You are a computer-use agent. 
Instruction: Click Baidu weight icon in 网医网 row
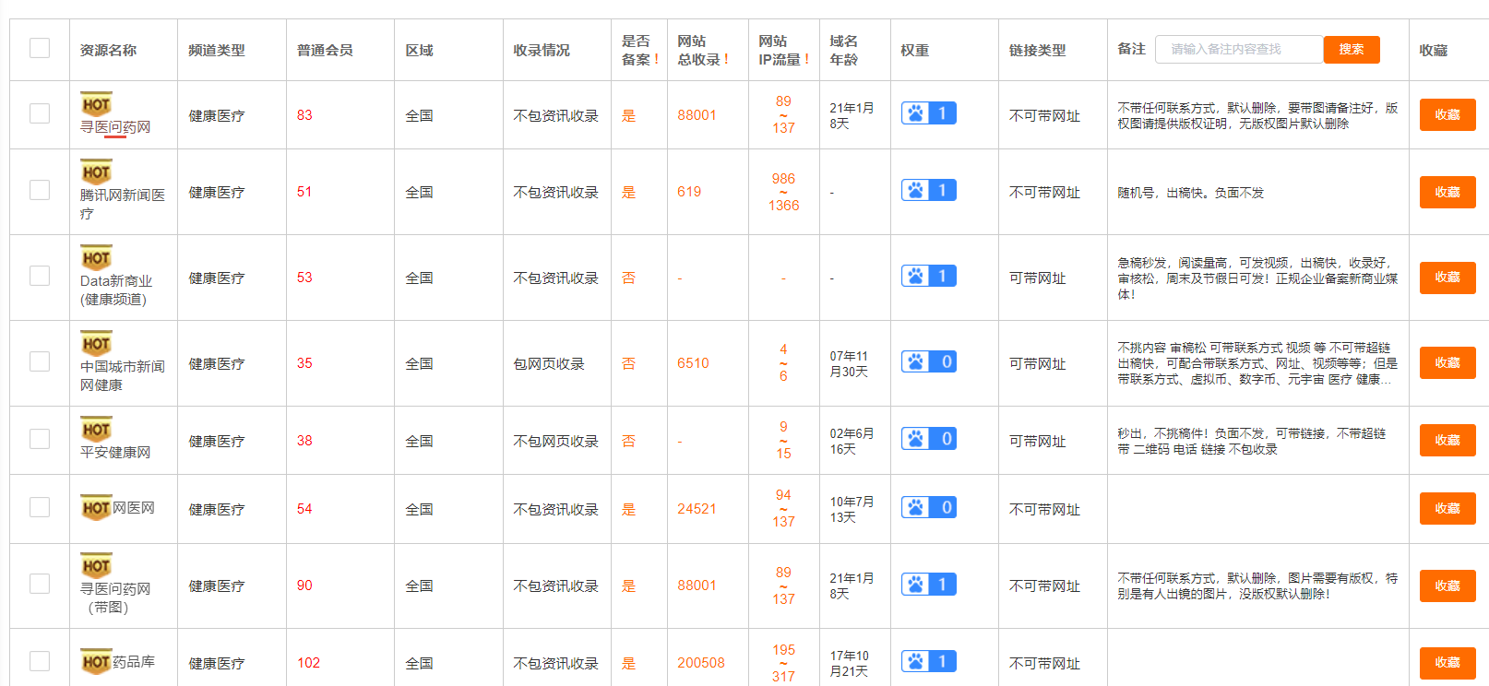tap(928, 507)
